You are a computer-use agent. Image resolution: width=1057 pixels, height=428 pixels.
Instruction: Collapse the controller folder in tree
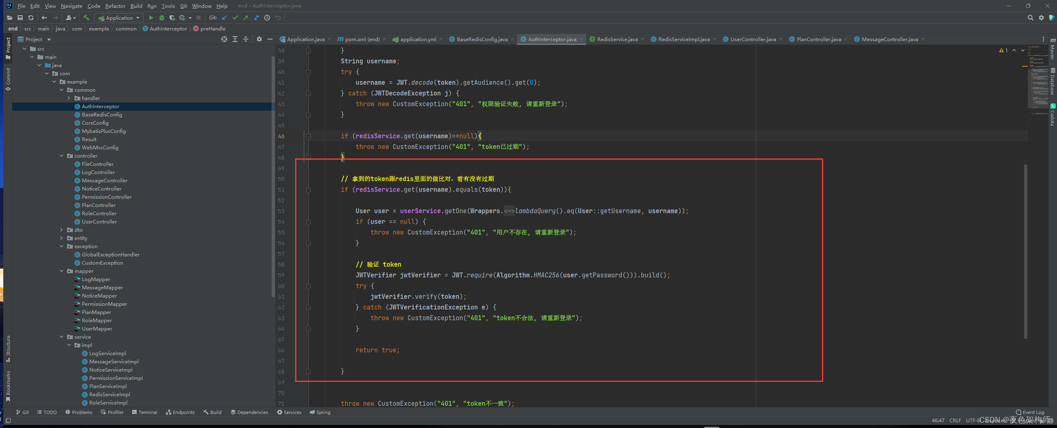pos(61,156)
